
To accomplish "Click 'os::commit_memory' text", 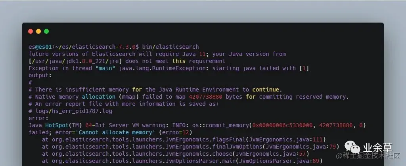I will pyautogui.click(x=220, y=126).
